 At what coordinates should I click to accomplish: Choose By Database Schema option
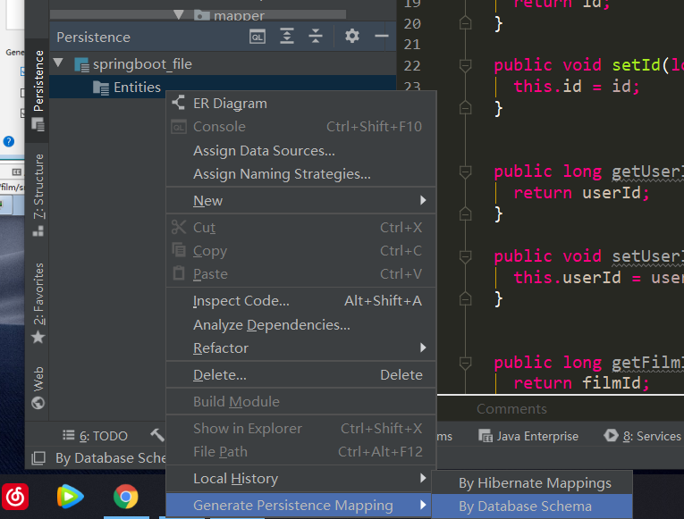[525, 506]
